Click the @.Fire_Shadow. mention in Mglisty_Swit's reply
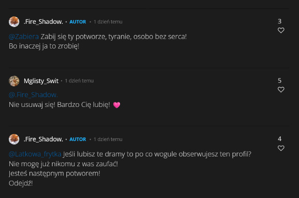The width and height of the screenshot is (299, 198). 29,95
